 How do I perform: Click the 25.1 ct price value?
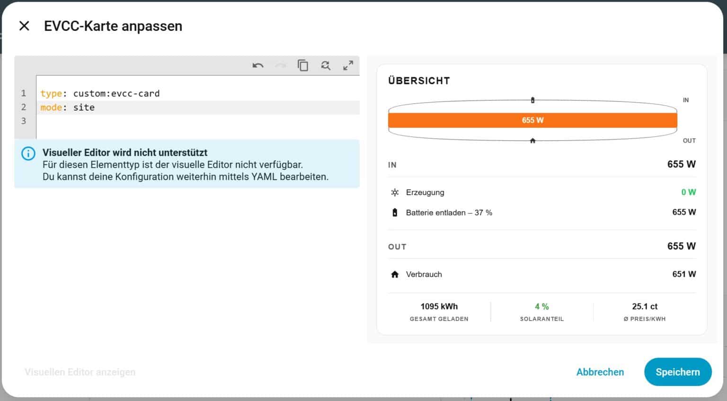tap(645, 306)
